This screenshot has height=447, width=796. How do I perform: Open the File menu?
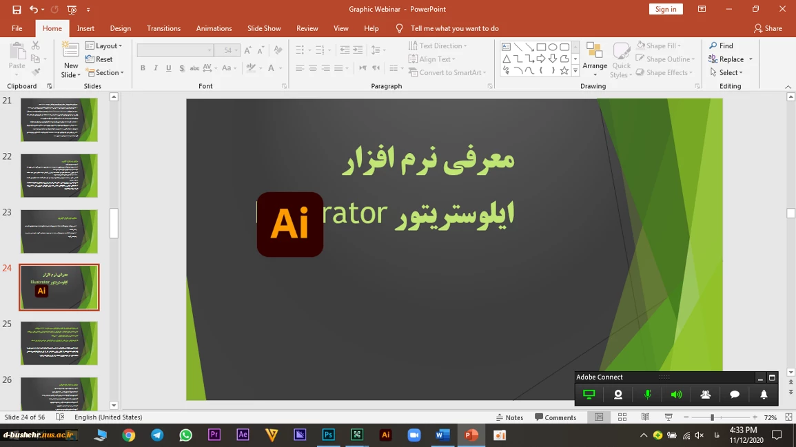17,28
